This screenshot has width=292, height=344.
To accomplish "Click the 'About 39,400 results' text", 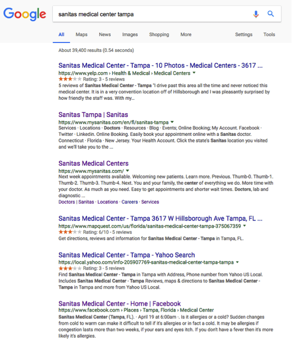I will (x=96, y=50).
